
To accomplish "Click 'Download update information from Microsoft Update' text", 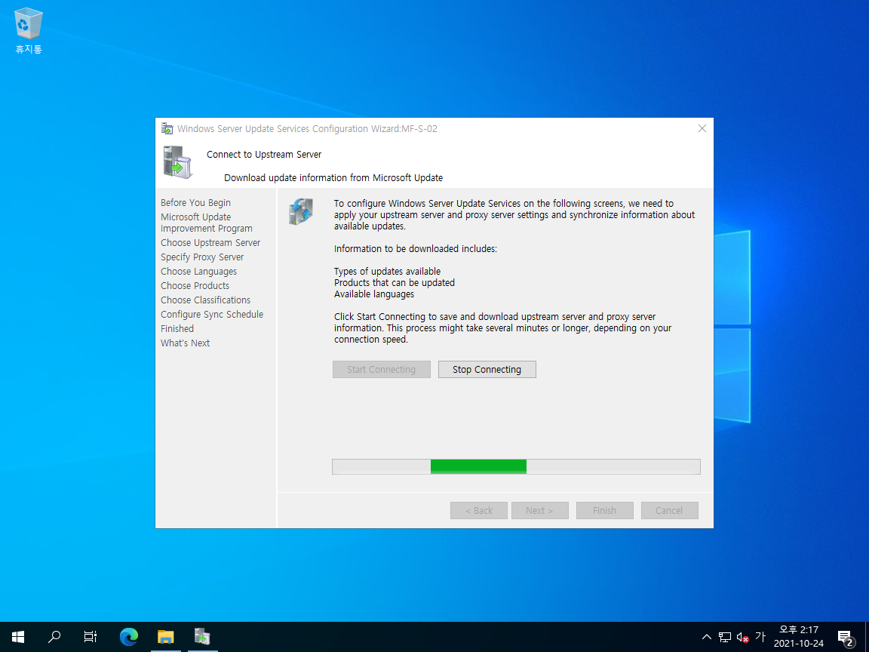I will point(333,178).
